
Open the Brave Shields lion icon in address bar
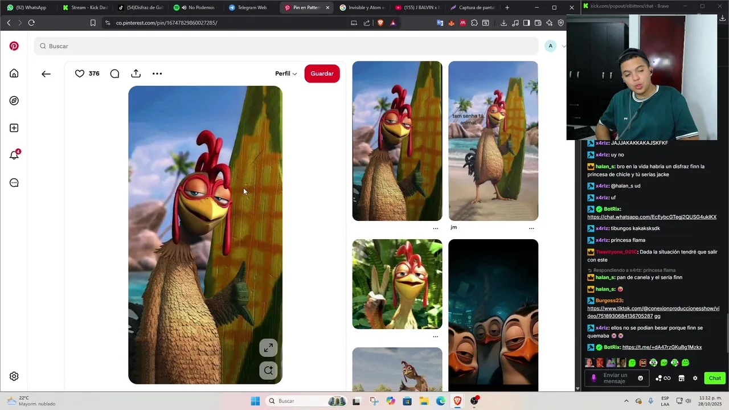coord(380,23)
